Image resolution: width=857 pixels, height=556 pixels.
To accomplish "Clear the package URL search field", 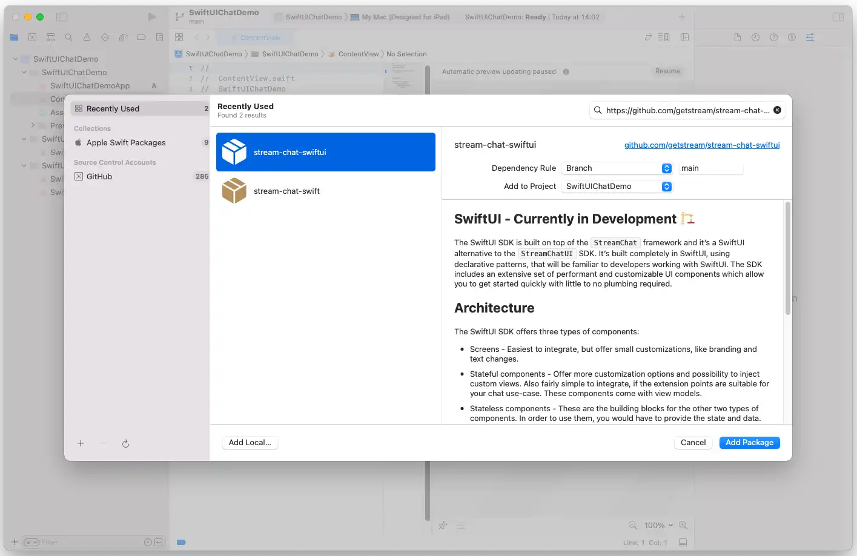I will click(777, 110).
